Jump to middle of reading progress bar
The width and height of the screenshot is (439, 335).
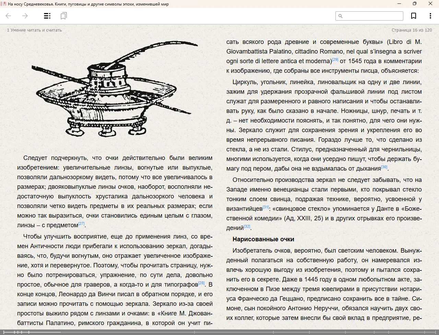[x=219, y=332]
